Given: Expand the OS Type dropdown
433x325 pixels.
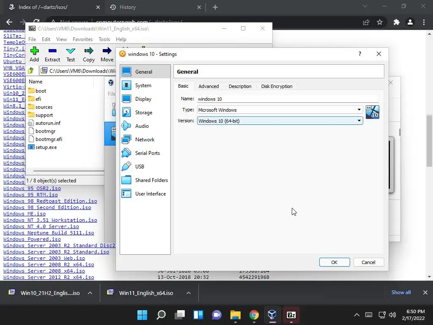Looking at the screenshot, I should pyautogui.click(x=359, y=110).
